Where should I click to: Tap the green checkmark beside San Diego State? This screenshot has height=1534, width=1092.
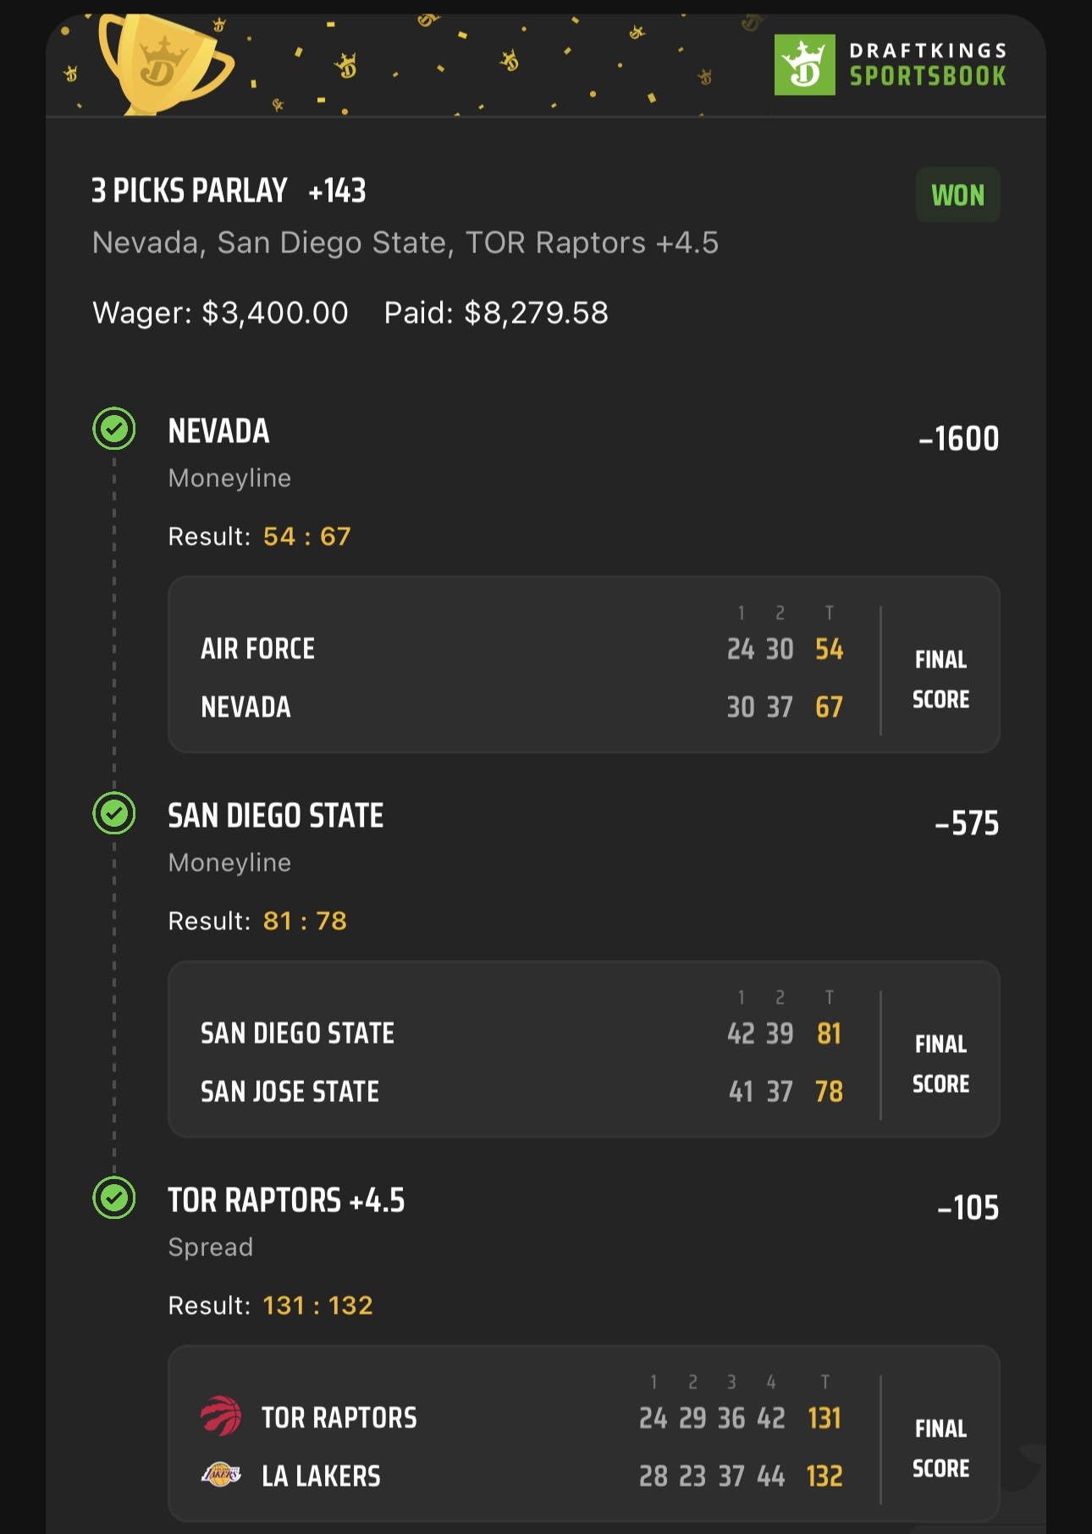(x=114, y=814)
